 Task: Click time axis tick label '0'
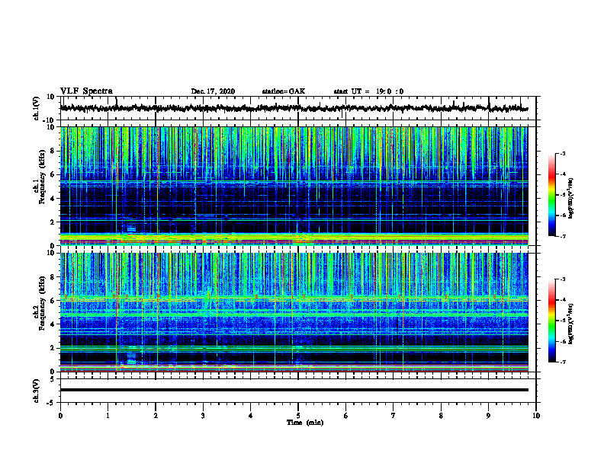[x=60, y=416]
